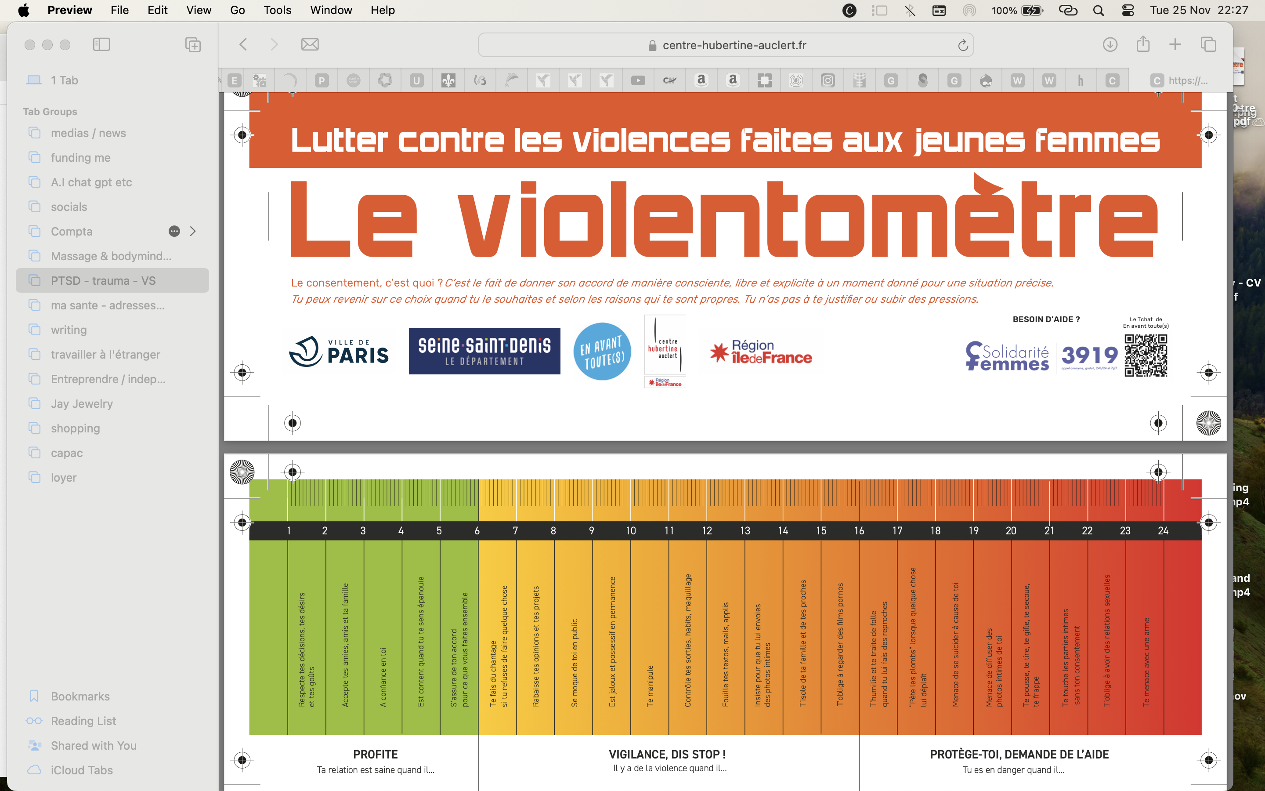The image size is (1265, 791).
Task: Open Spotlight search in the menu bar
Action: [x=1099, y=11]
